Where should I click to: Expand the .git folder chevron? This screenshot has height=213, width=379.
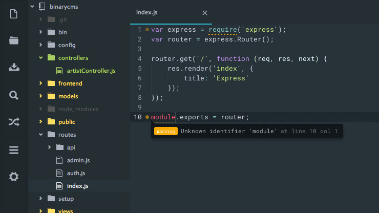(x=40, y=19)
